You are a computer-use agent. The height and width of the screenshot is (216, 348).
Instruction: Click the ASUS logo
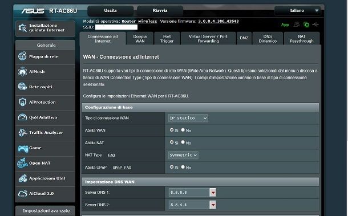coord(33,11)
